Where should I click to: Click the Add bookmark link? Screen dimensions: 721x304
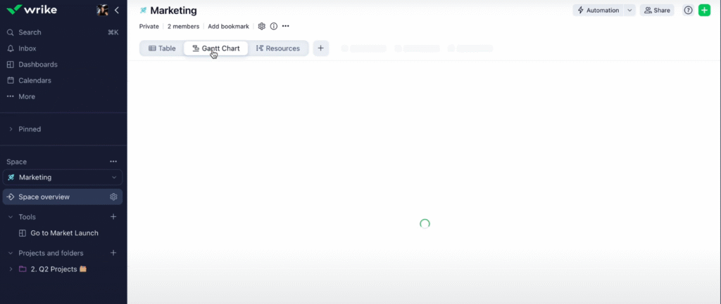pos(228,26)
